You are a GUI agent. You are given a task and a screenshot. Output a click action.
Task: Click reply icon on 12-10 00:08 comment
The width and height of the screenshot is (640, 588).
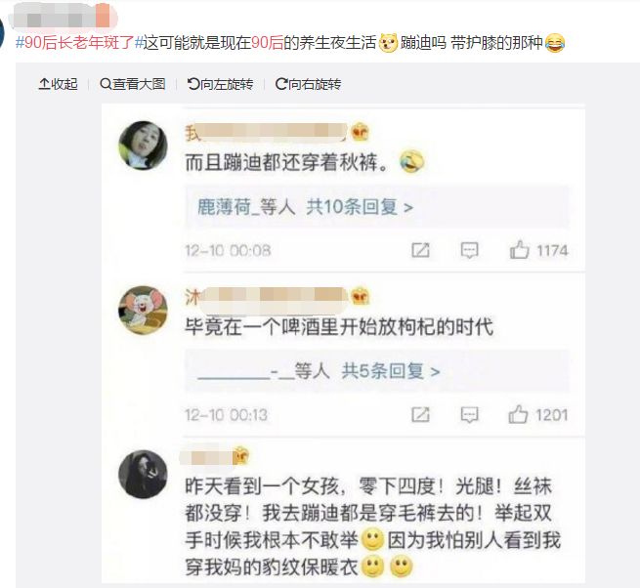click(469, 250)
